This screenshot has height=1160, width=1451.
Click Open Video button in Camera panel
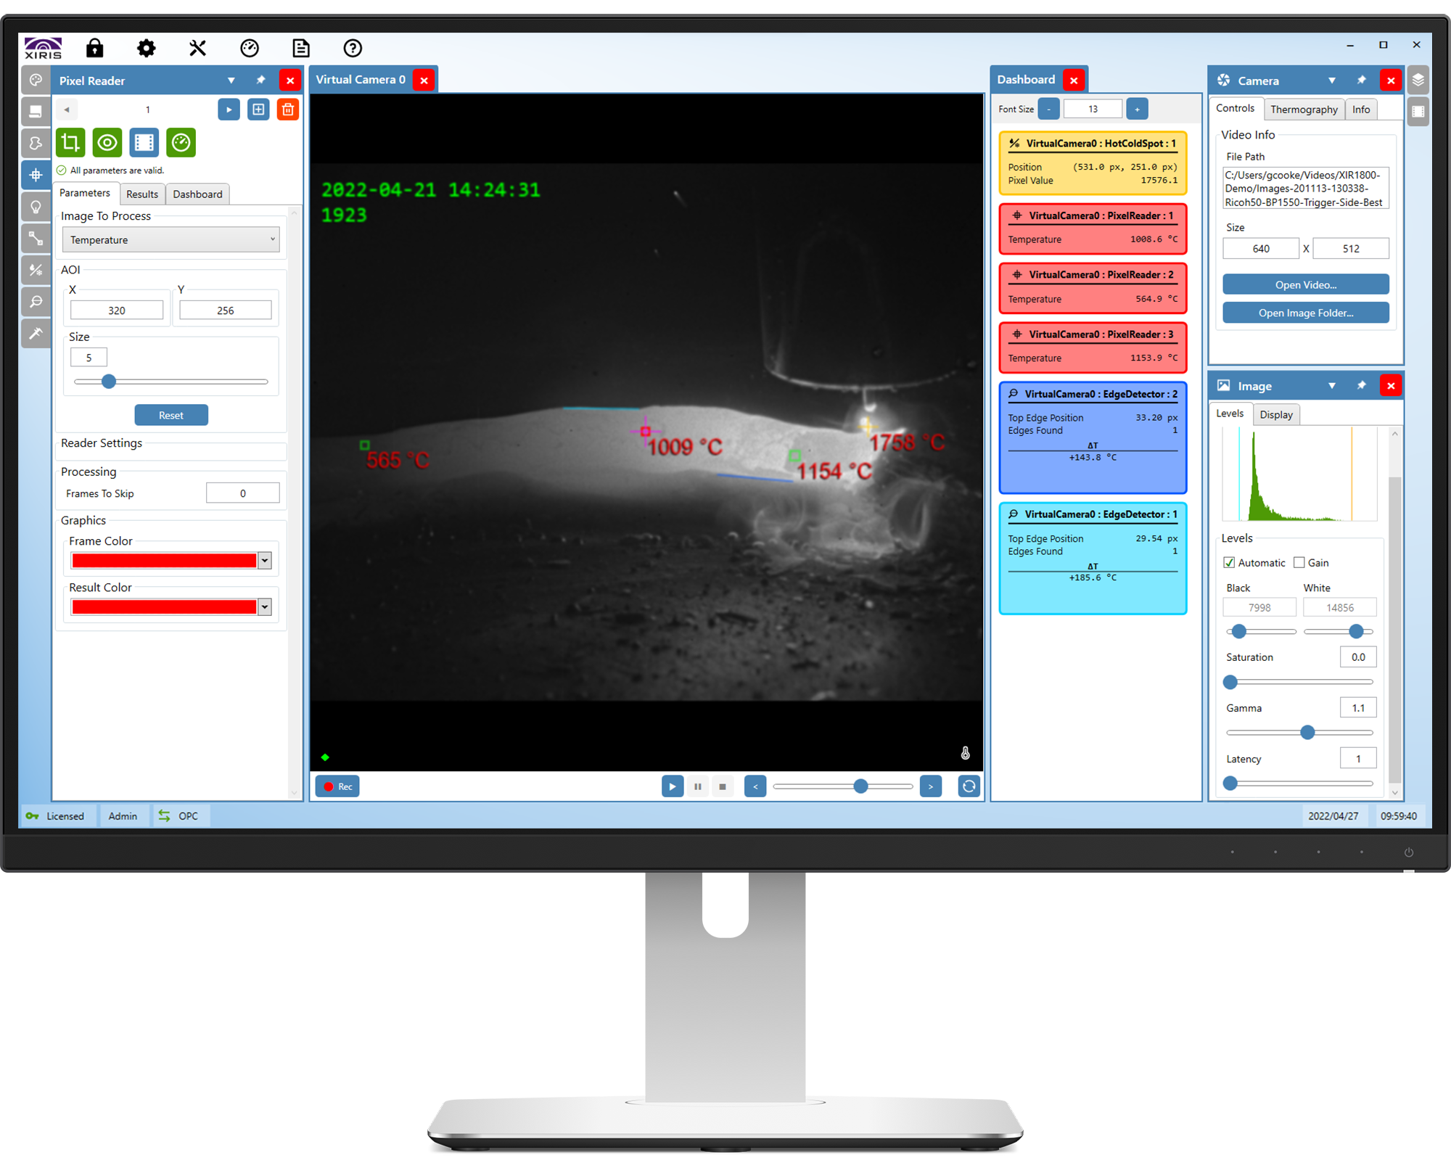[1303, 284]
